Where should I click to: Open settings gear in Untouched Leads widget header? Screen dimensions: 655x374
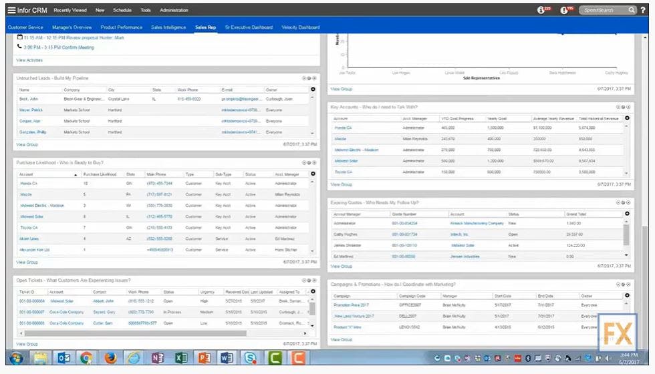309,78
